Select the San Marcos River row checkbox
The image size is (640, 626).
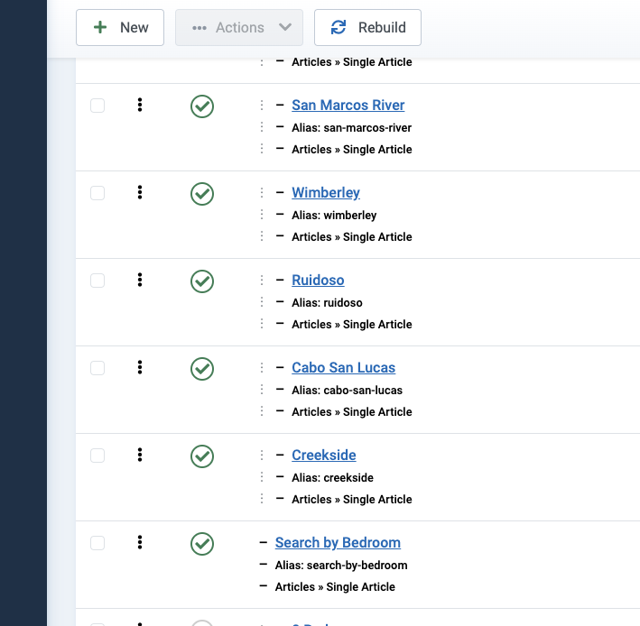coord(97,106)
